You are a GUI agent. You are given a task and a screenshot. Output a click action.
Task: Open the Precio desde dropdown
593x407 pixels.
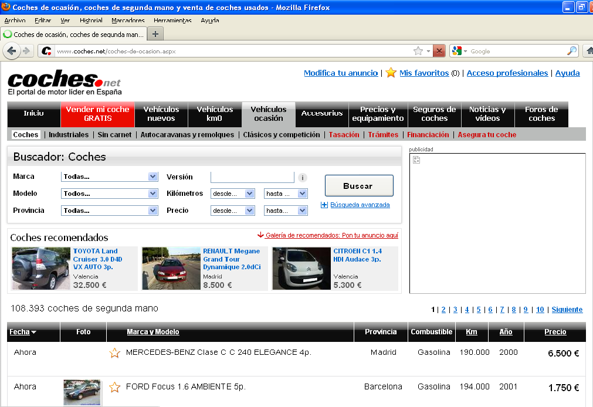[x=233, y=211]
